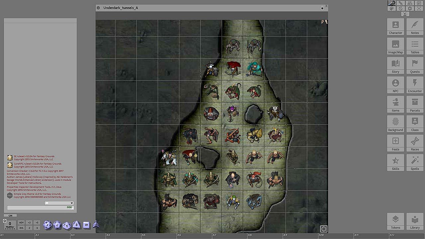Screen dimensions: 425x239
Task: Open the party sheet people icon
Action: pos(410,3)
